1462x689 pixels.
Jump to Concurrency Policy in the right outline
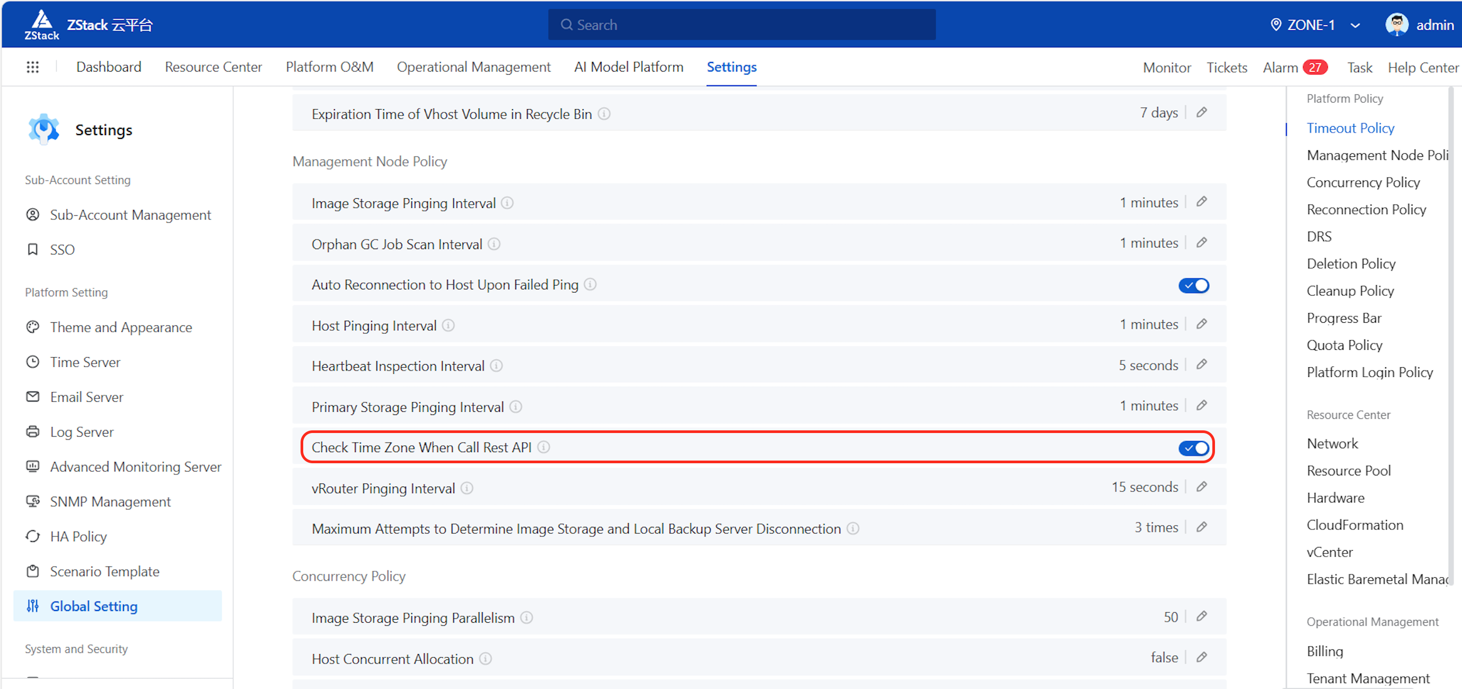click(x=1363, y=182)
